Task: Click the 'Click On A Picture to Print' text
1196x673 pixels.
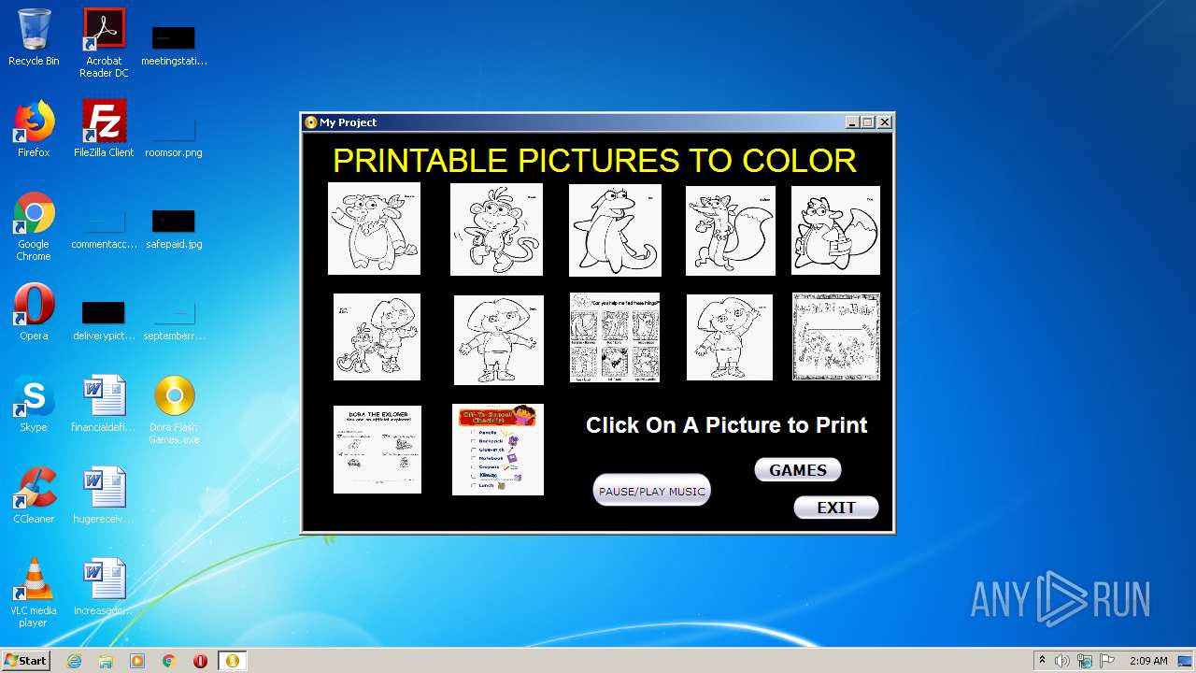Action: tap(726, 425)
